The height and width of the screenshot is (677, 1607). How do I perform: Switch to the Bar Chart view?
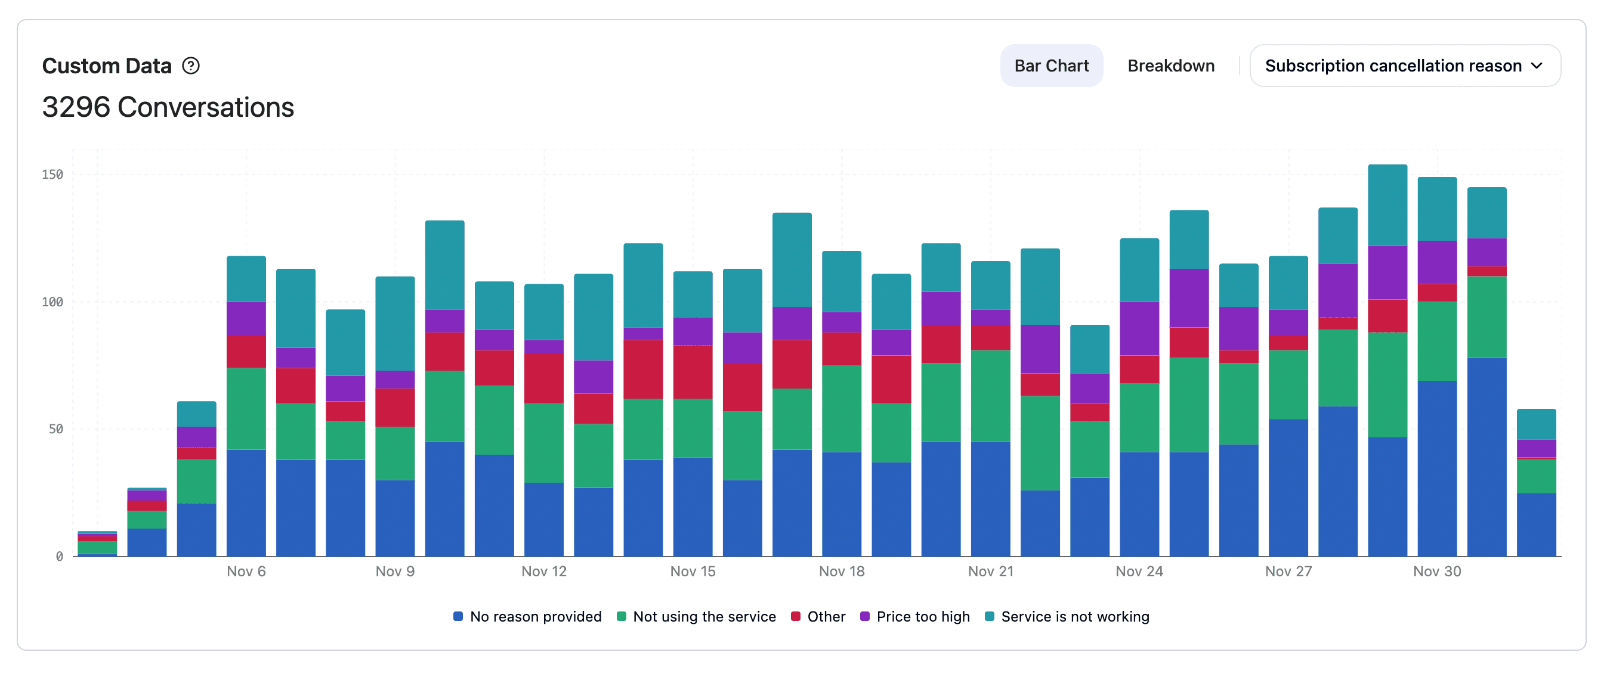pyautogui.click(x=1051, y=66)
